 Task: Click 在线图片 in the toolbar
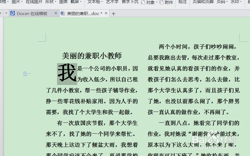[x=34, y=2]
